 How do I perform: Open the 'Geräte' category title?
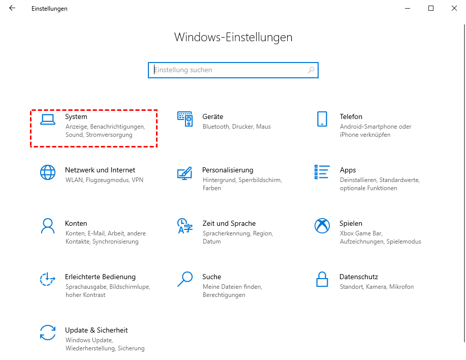pos(213,116)
